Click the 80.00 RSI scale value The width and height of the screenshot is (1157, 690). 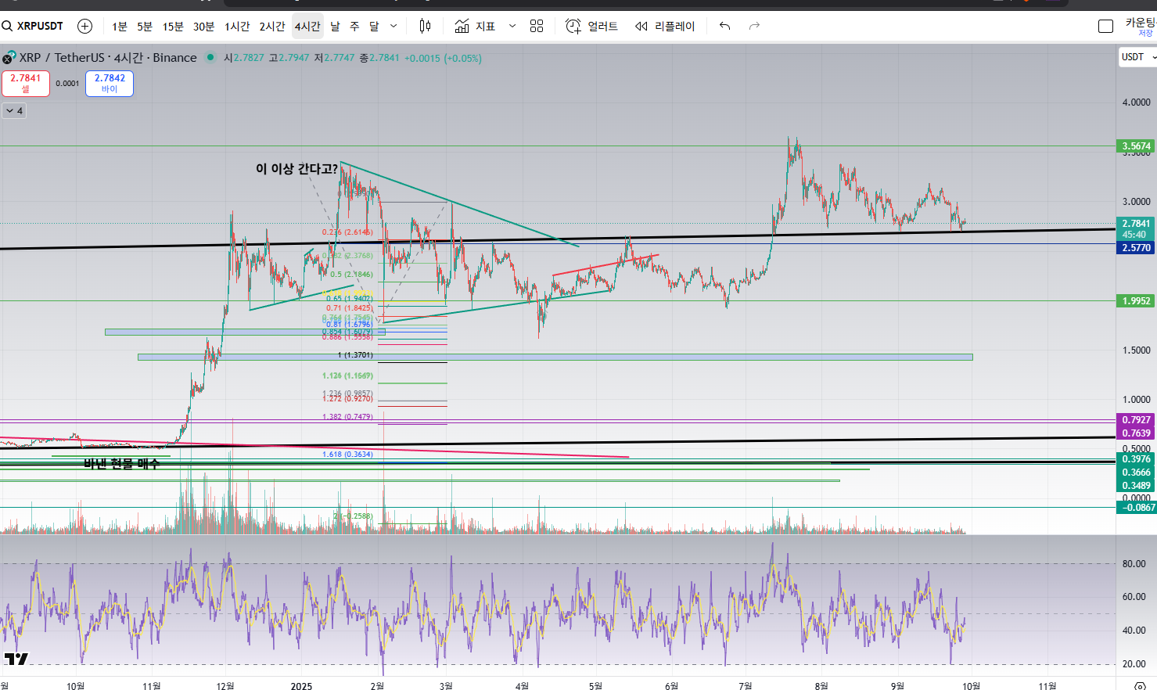[1134, 564]
